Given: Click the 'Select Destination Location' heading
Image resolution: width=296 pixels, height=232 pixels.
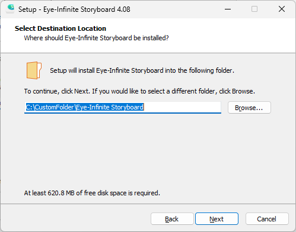Looking at the screenshot, I should tap(61, 28).
